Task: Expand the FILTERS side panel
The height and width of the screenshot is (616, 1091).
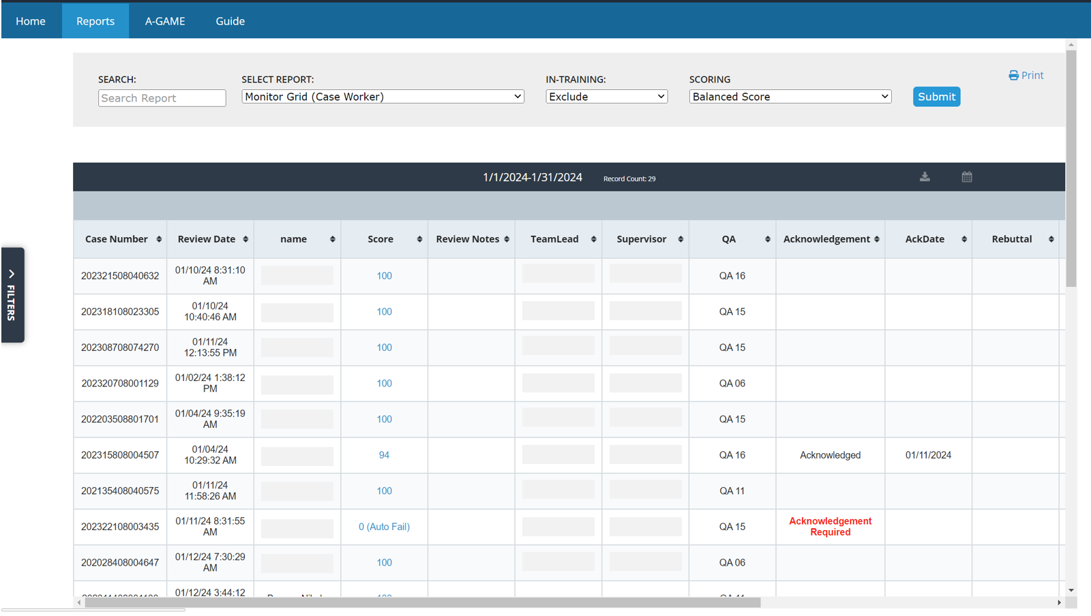Action: pos(12,295)
